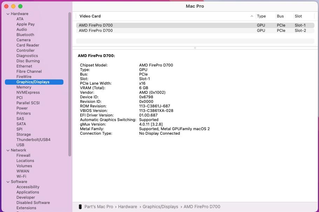
Task: Collapse the Hardware section
Action: (8, 14)
